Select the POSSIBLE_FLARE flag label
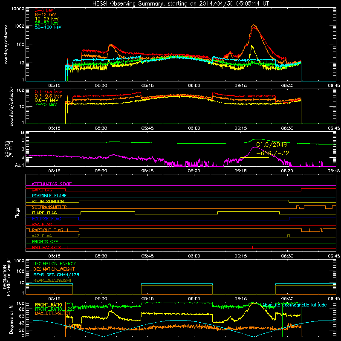The height and width of the screenshot is (341, 341). [x=49, y=196]
